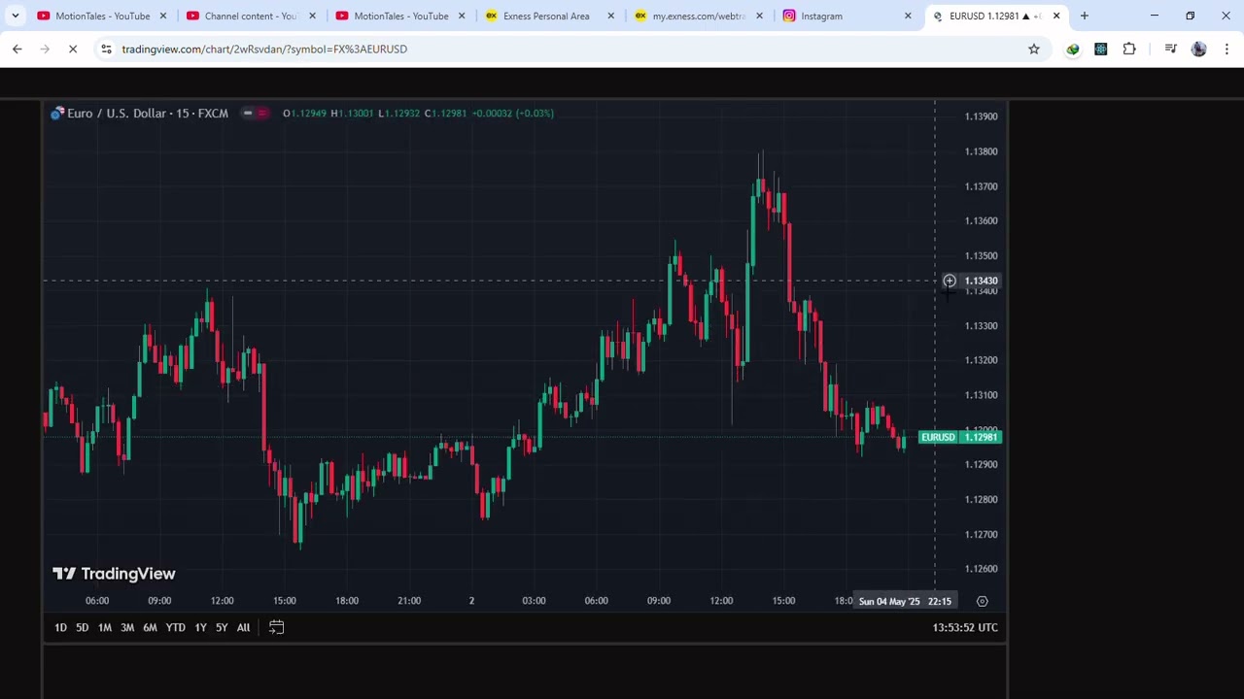Screen dimensions: 1244x699
Task: Open the Extensions puzzle icon
Action: [x=1129, y=49]
